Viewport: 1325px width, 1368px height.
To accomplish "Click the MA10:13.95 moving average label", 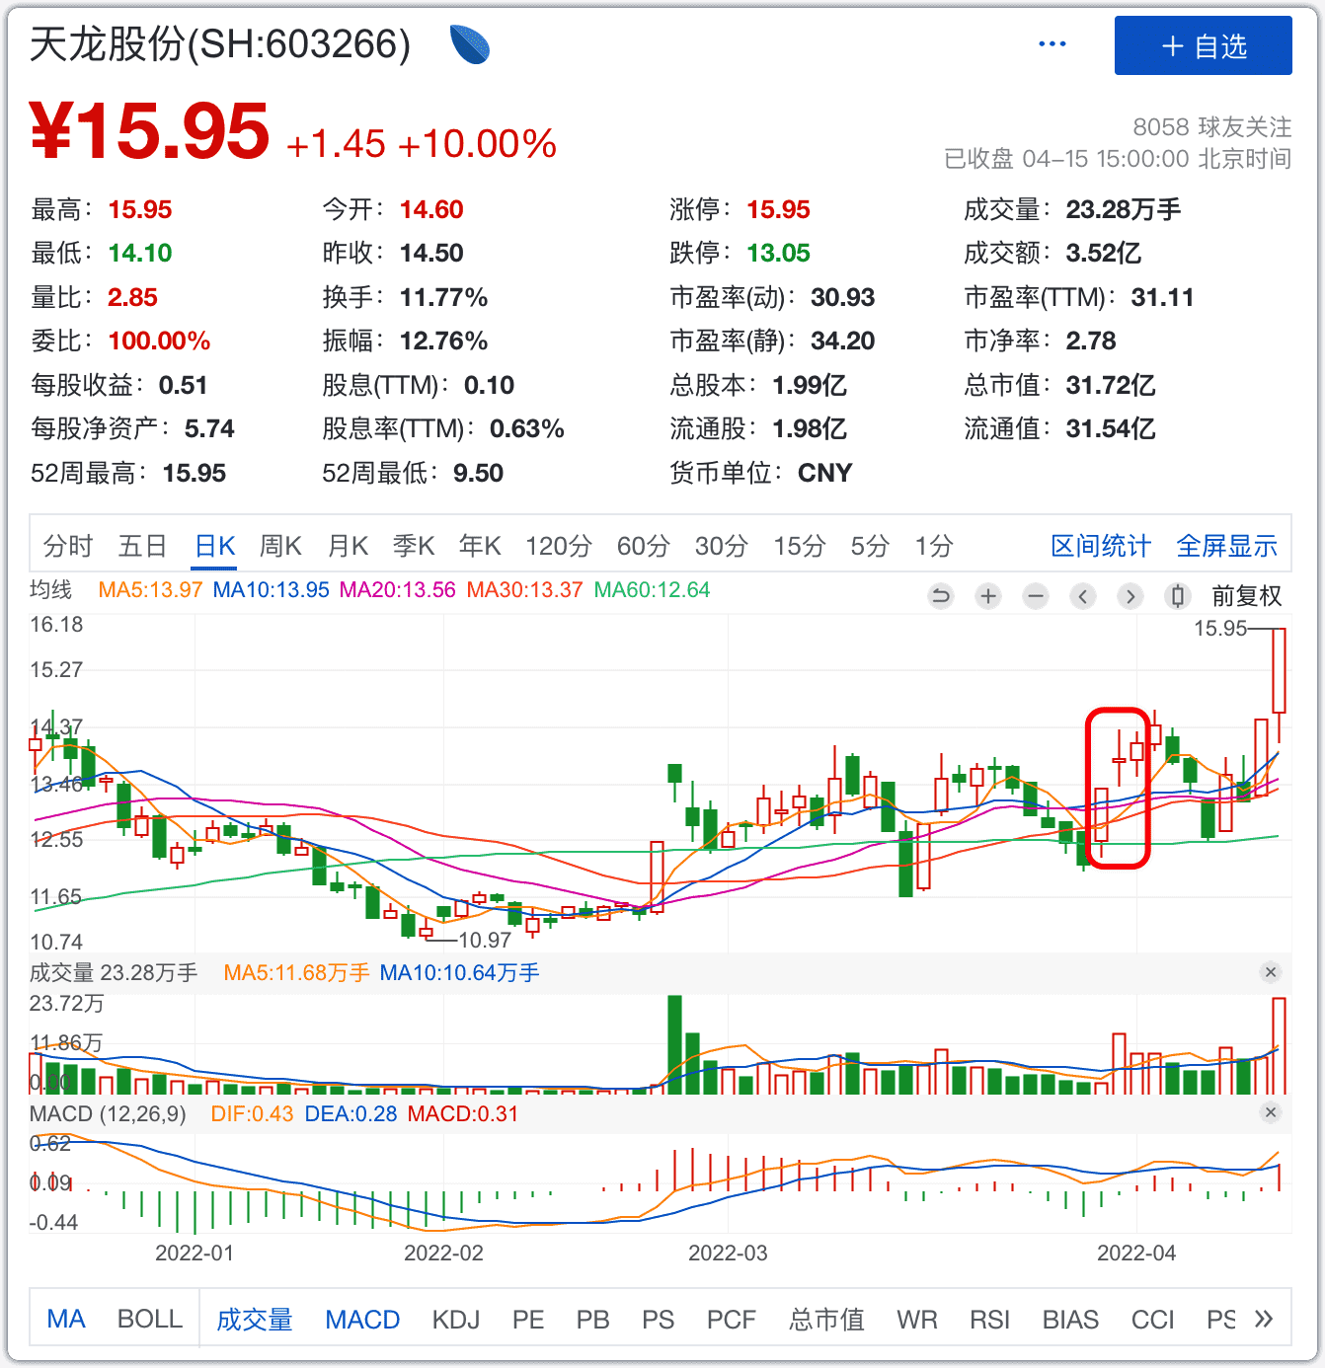I will click(x=272, y=590).
